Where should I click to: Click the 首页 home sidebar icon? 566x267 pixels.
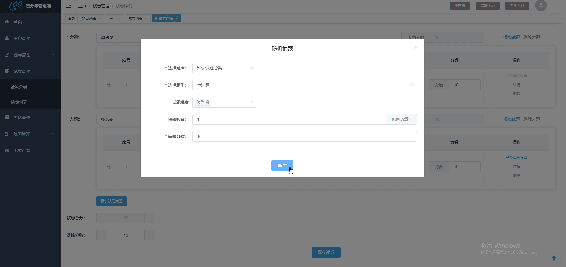7,22
